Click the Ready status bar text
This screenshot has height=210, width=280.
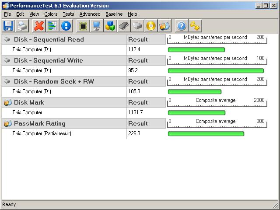pos(9,204)
